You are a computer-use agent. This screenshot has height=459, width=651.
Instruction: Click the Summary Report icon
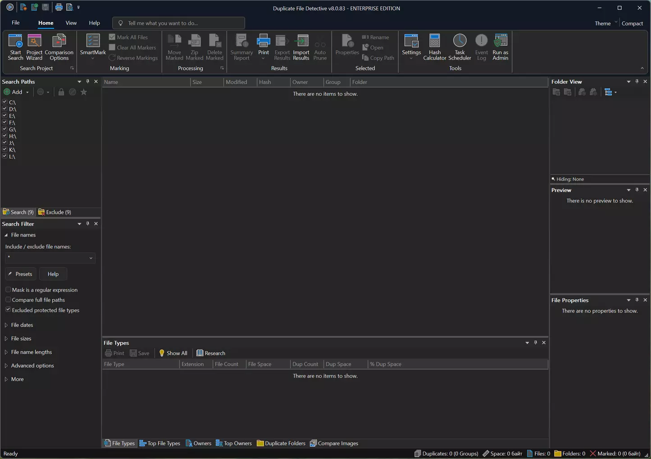coord(241,47)
